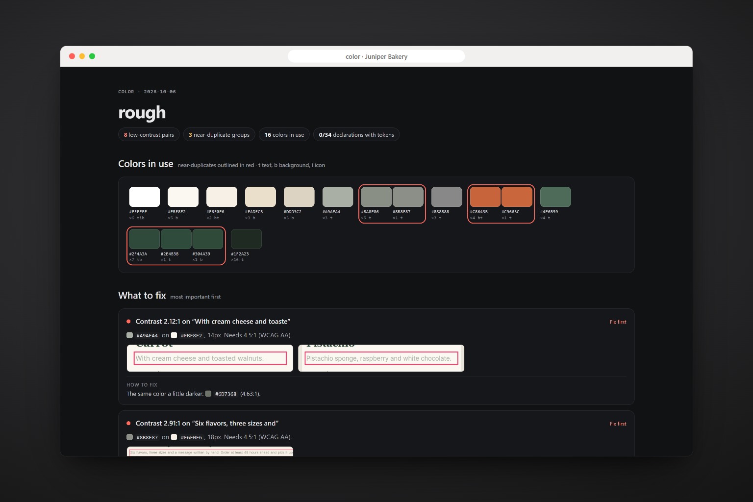Viewport: 753px width, 502px height.
Task: Select the #1F2A23 darkest swatch
Action: pyautogui.click(x=246, y=239)
